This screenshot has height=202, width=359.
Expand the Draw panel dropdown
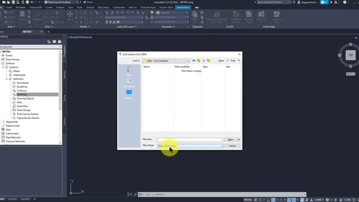point(49,27)
